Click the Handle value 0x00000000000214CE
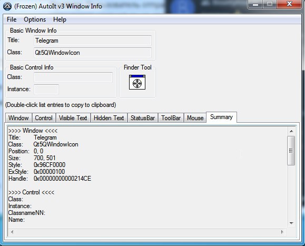 click(x=62, y=179)
